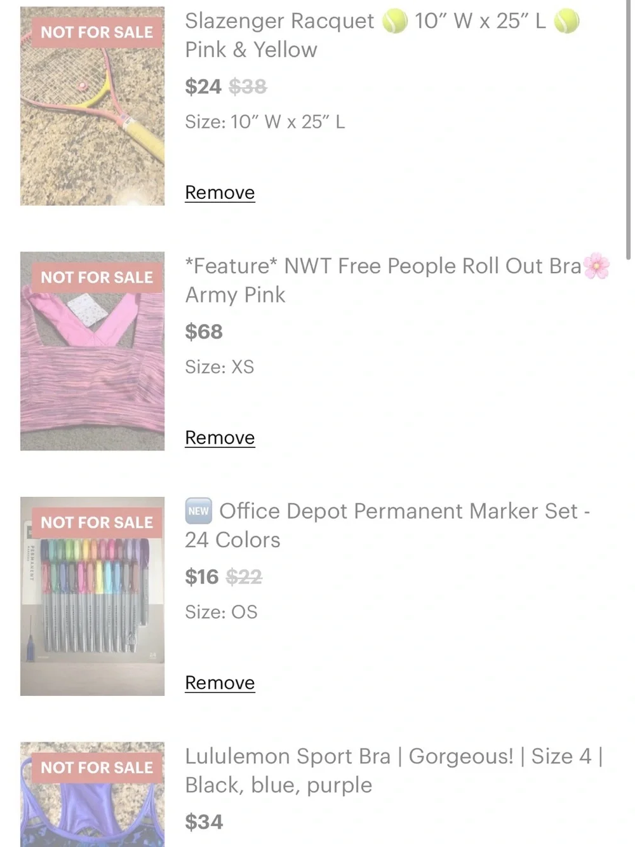Click the NOT FOR SALE banner on racquet

click(x=97, y=32)
